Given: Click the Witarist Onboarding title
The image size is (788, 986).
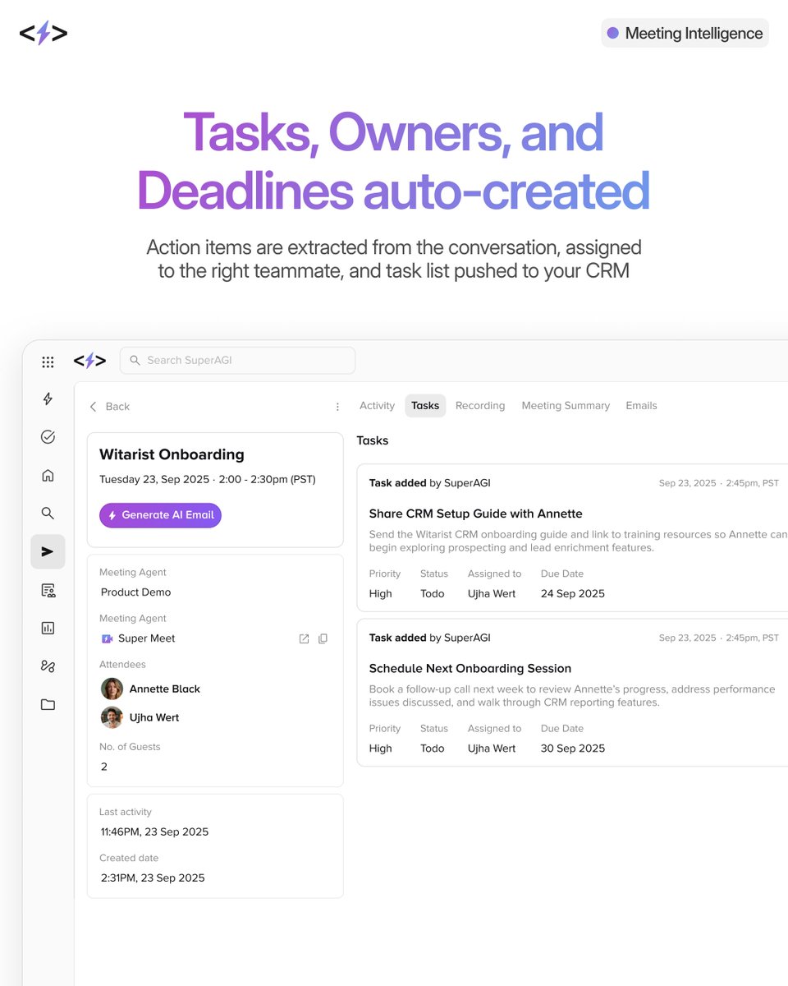Looking at the screenshot, I should click(x=172, y=454).
